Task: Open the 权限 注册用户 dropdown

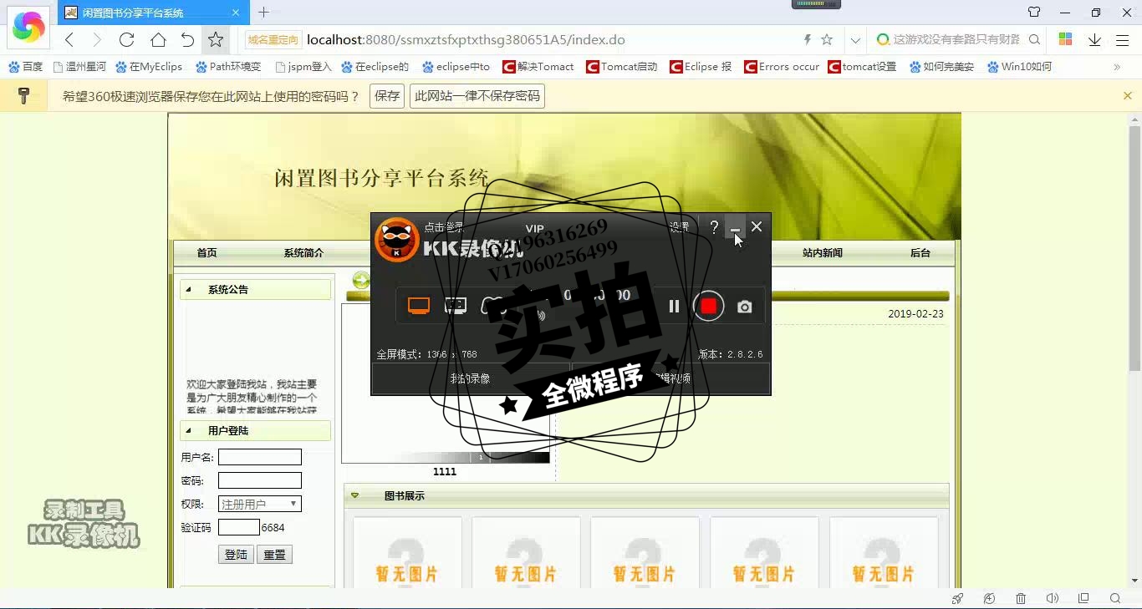Action: 260,504
